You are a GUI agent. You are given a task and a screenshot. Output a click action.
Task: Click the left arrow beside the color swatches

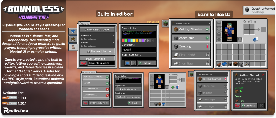(149, 41)
